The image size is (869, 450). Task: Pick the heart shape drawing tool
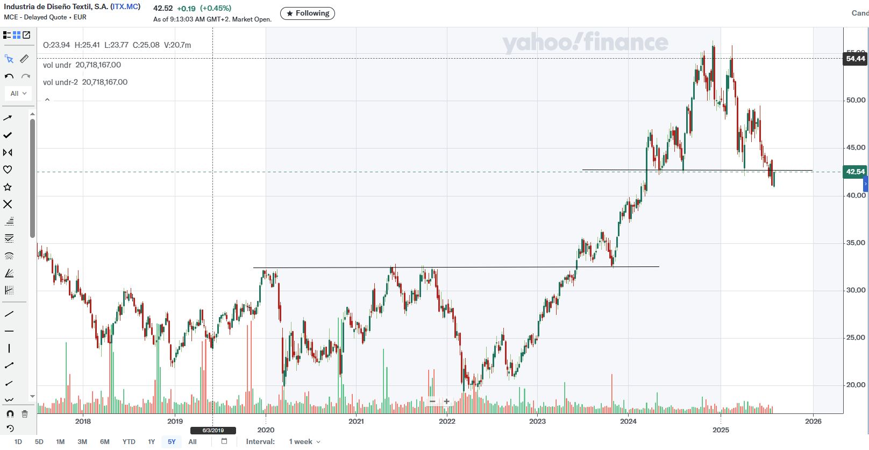pyautogui.click(x=8, y=170)
